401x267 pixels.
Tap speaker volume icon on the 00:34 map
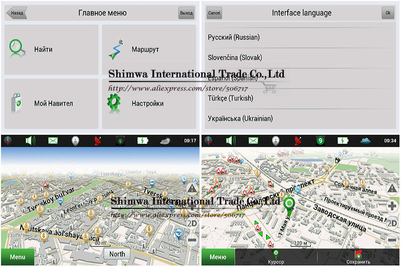point(231,141)
